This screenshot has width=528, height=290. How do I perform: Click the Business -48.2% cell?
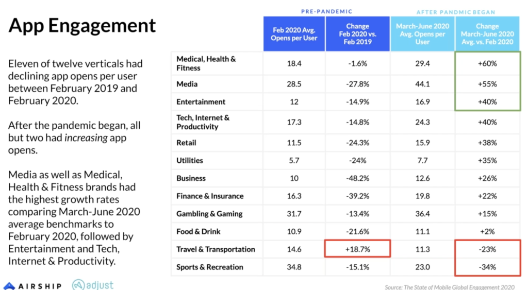point(357,178)
